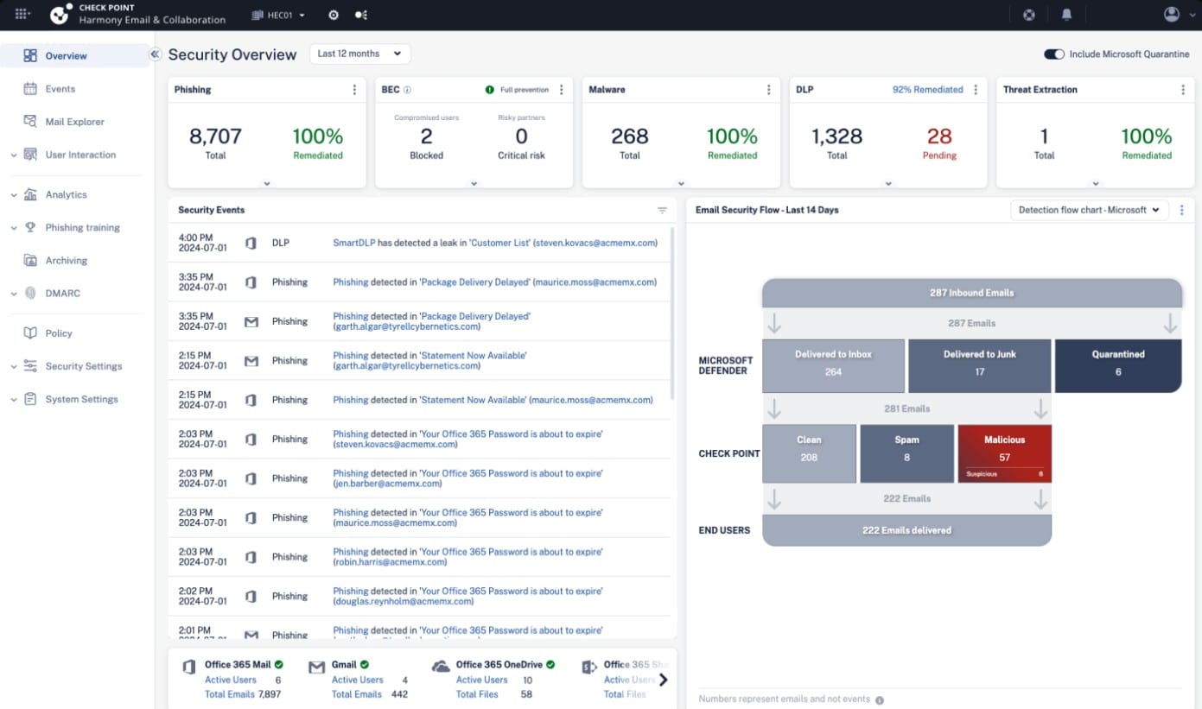Image resolution: width=1202 pixels, height=709 pixels.
Task: Open Mail Explorer in the sidebar
Action: 74,122
